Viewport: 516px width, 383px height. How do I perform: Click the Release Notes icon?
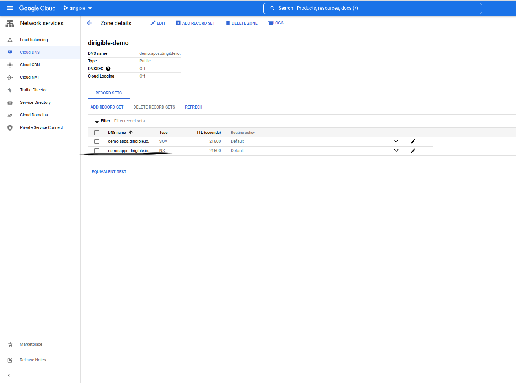(x=10, y=360)
